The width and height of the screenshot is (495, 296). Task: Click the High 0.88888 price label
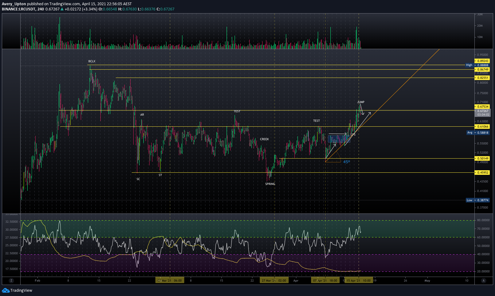click(x=477, y=65)
